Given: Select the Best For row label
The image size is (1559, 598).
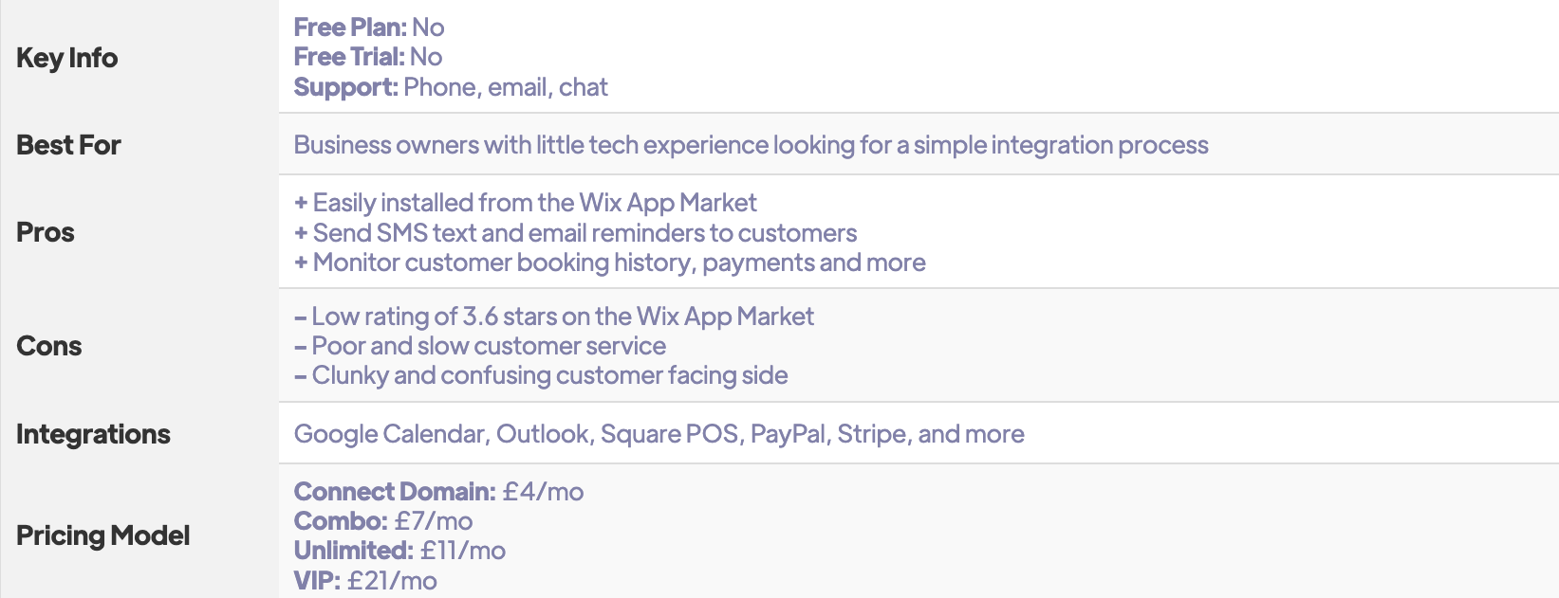Looking at the screenshot, I should [68, 145].
